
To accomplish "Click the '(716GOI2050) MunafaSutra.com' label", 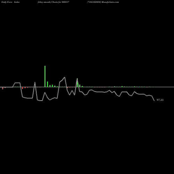I will (103, 2).
